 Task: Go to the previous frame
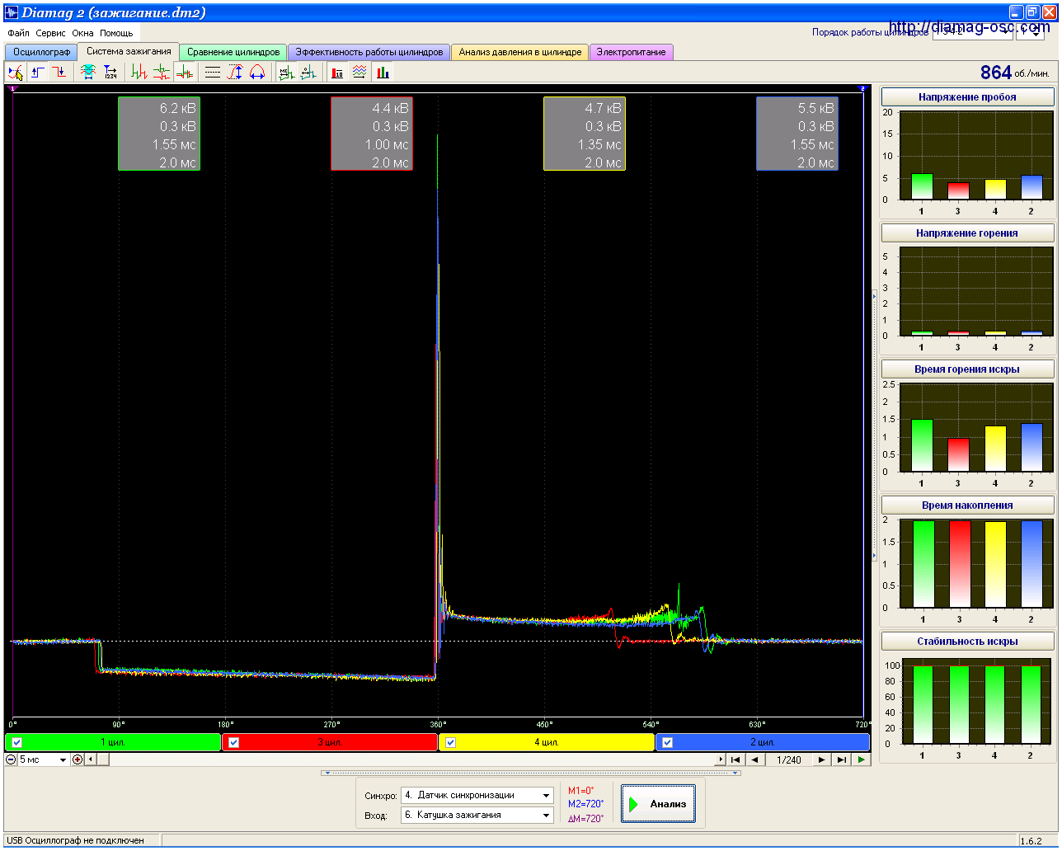pyautogui.click(x=754, y=759)
